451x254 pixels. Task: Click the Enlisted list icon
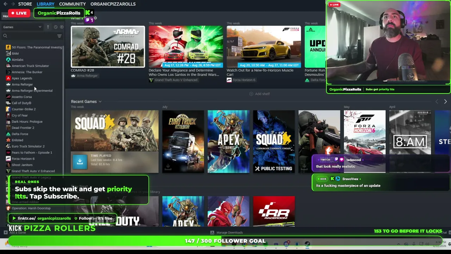coord(8,140)
